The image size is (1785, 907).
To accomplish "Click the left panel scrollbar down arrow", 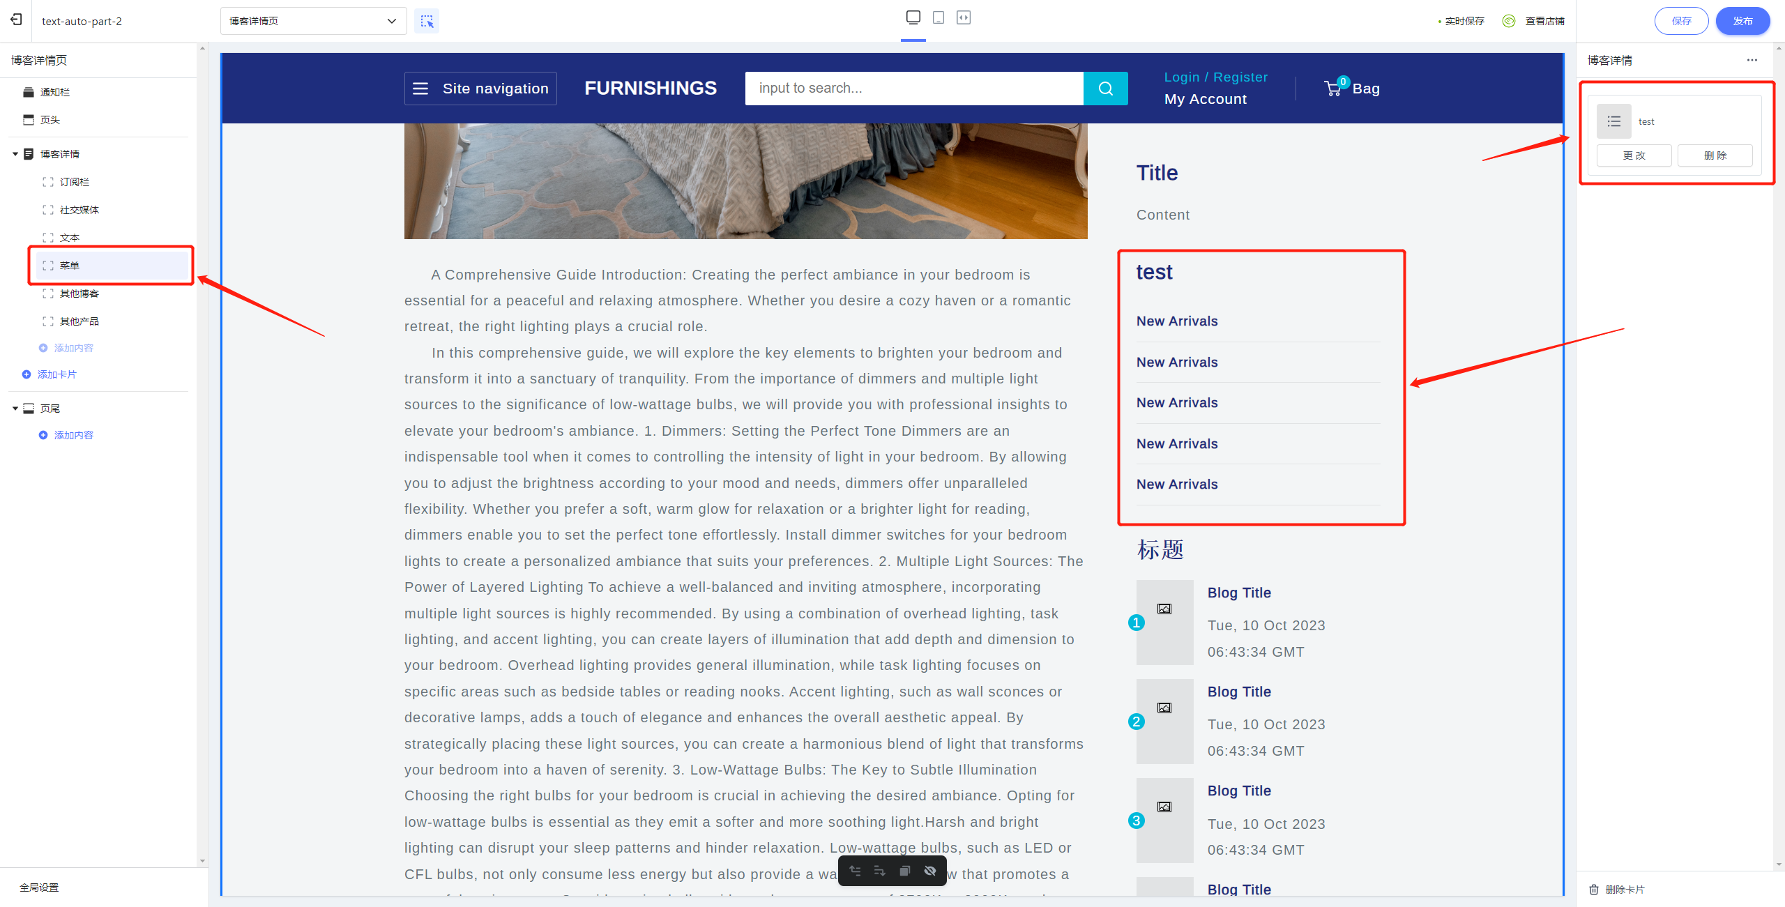I will pos(202,861).
